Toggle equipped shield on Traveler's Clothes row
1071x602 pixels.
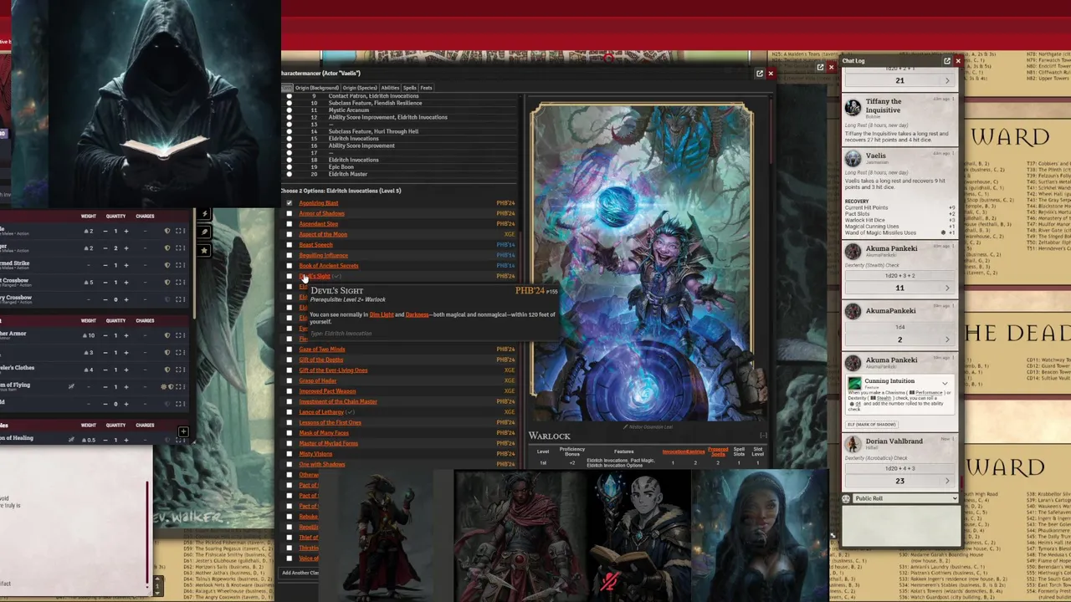(167, 370)
